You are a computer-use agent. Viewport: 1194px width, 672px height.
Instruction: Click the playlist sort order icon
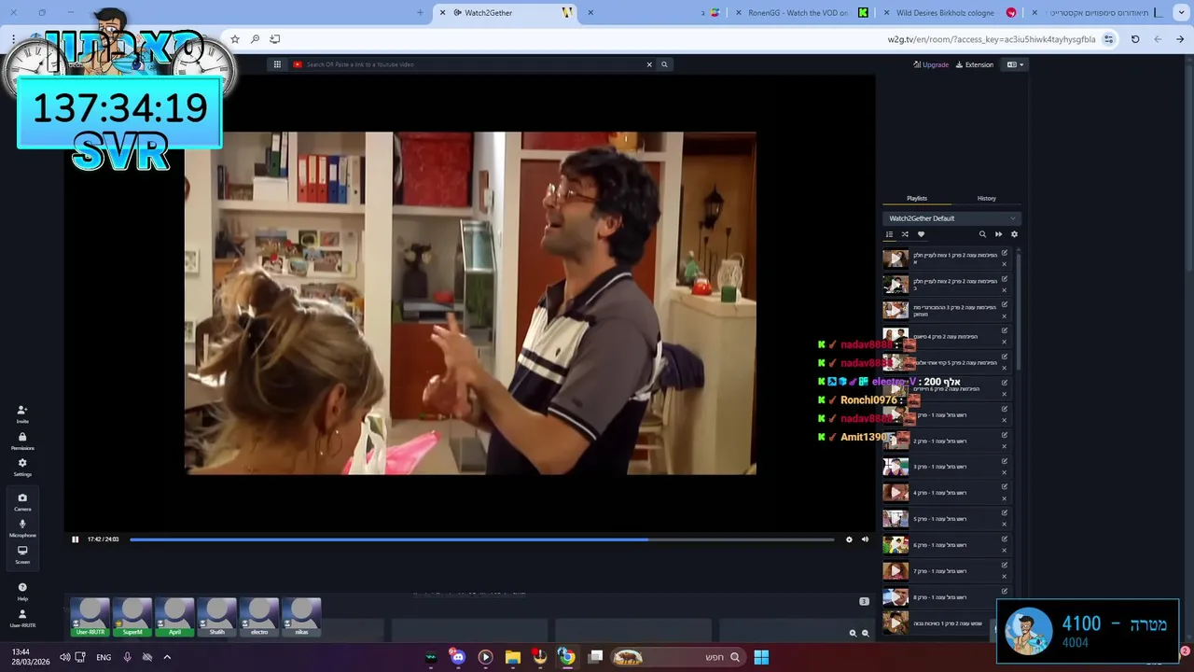point(889,234)
